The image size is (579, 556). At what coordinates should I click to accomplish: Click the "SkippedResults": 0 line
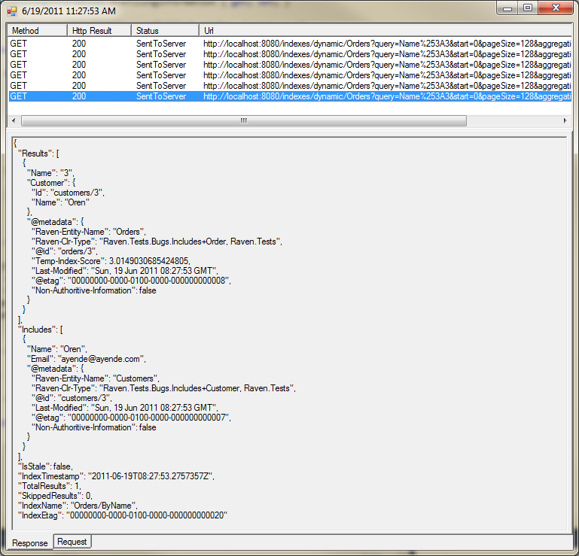(x=56, y=496)
